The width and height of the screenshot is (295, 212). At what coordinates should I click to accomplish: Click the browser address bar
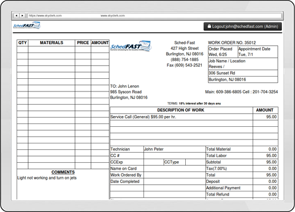pos(154,15)
